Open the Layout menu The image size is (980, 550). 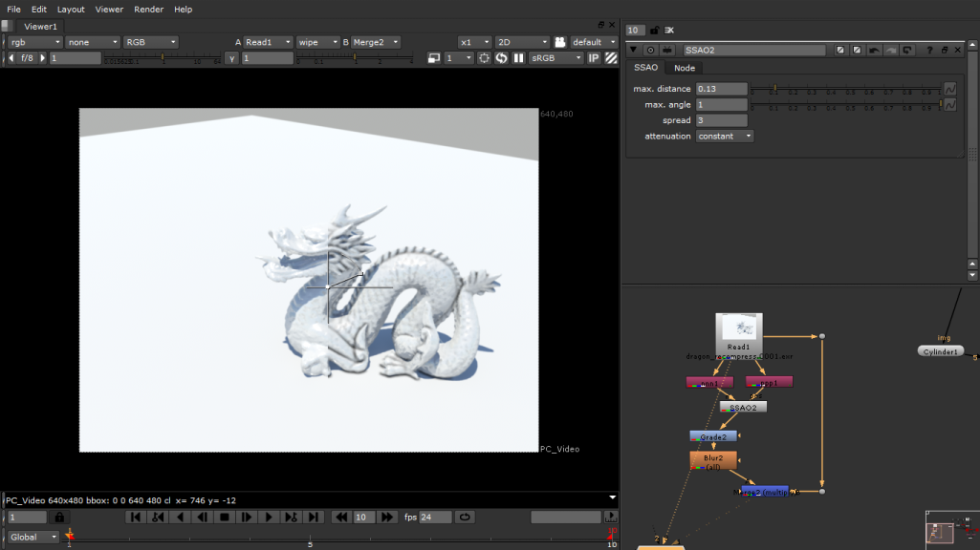(x=71, y=10)
